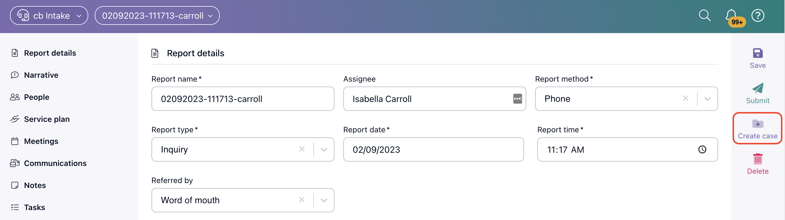Clear the Inquiry report type selection
Screen dimensions: 785x220
point(302,149)
